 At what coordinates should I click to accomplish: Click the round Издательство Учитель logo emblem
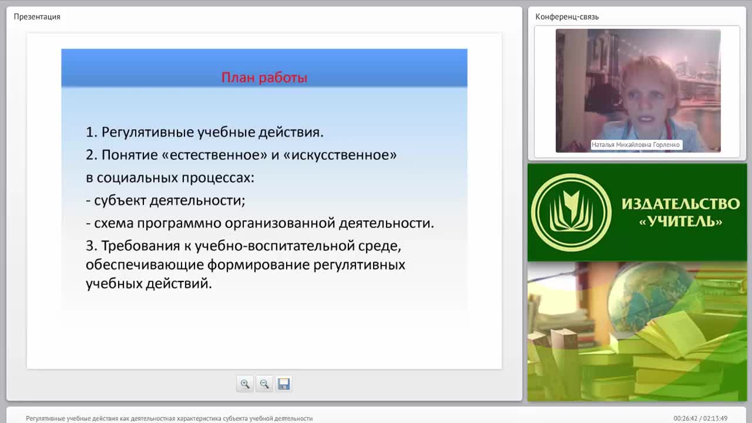tap(570, 213)
